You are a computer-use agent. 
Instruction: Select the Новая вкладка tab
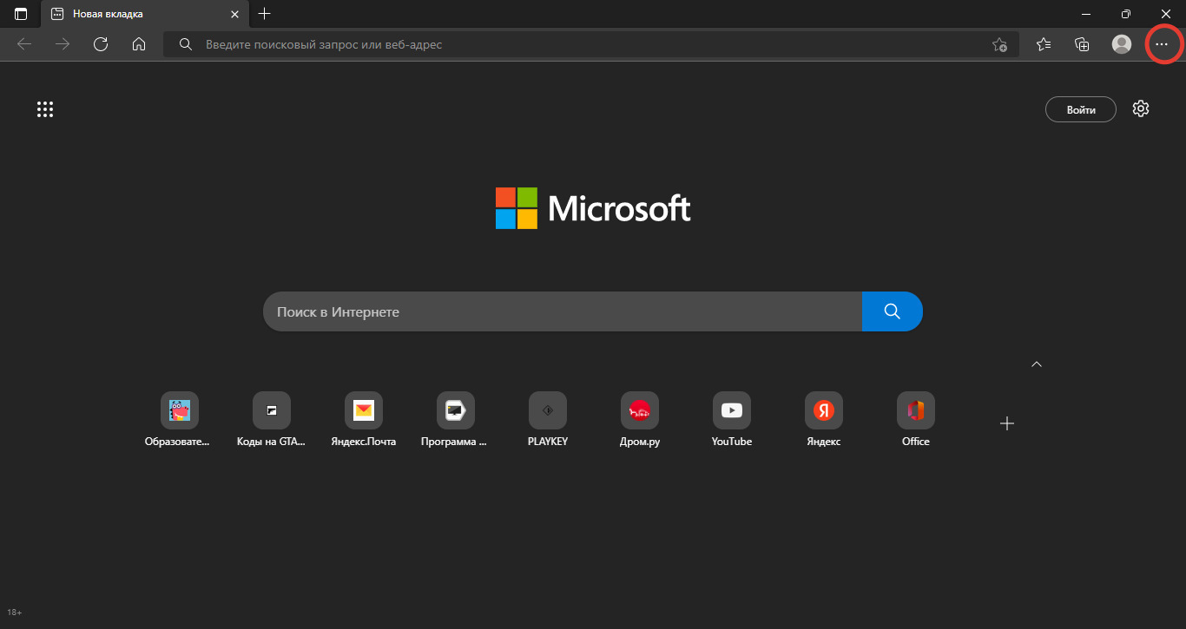(x=145, y=14)
